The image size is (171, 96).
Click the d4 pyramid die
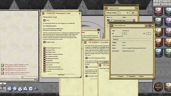point(36,88)
